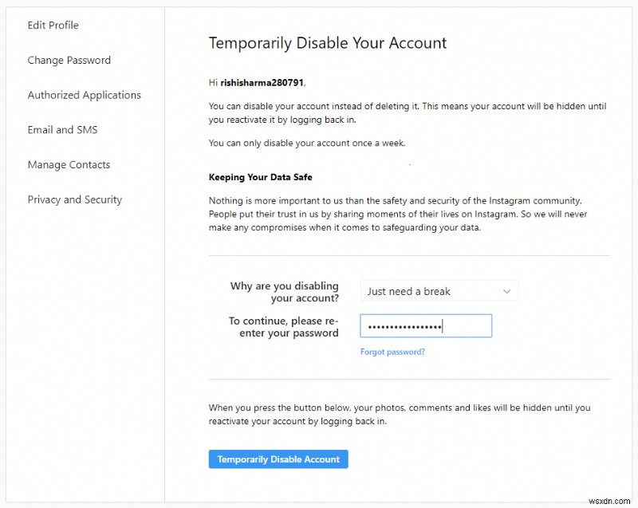Open the Email and SMS settings
Viewport: 638px width, 508px height.
coord(62,130)
